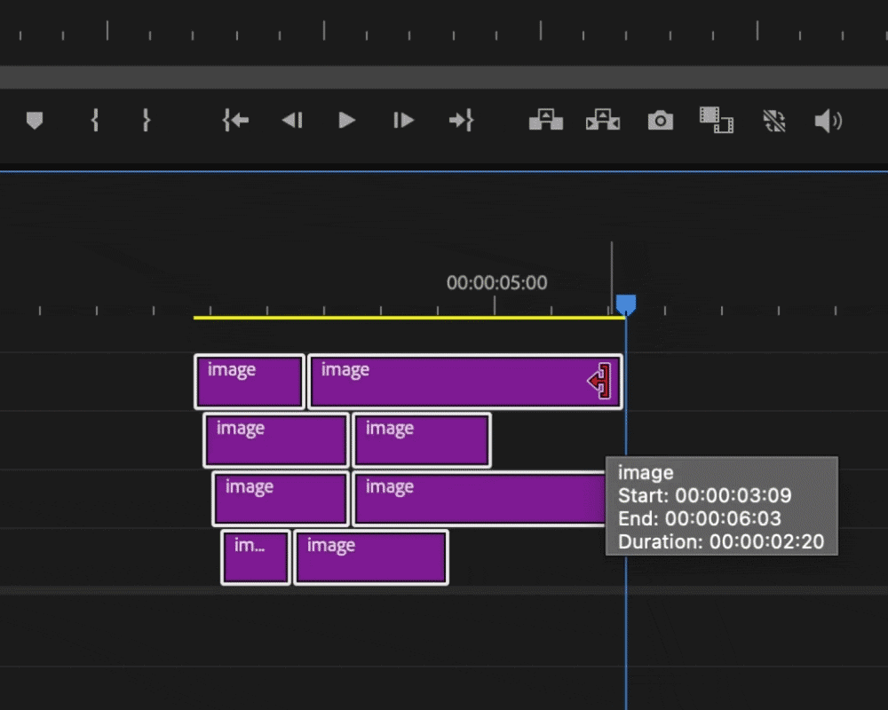
Task: Click the Extract icon
Action: click(x=603, y=120)
